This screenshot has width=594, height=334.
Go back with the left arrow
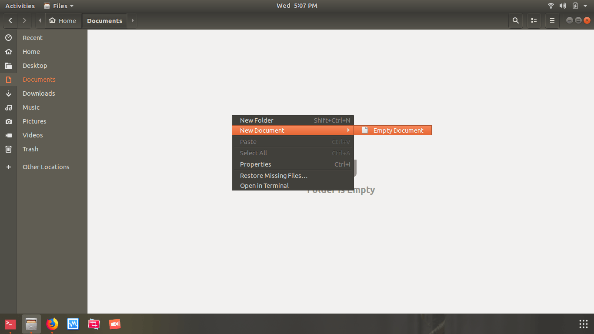click(x=10, y=20)
